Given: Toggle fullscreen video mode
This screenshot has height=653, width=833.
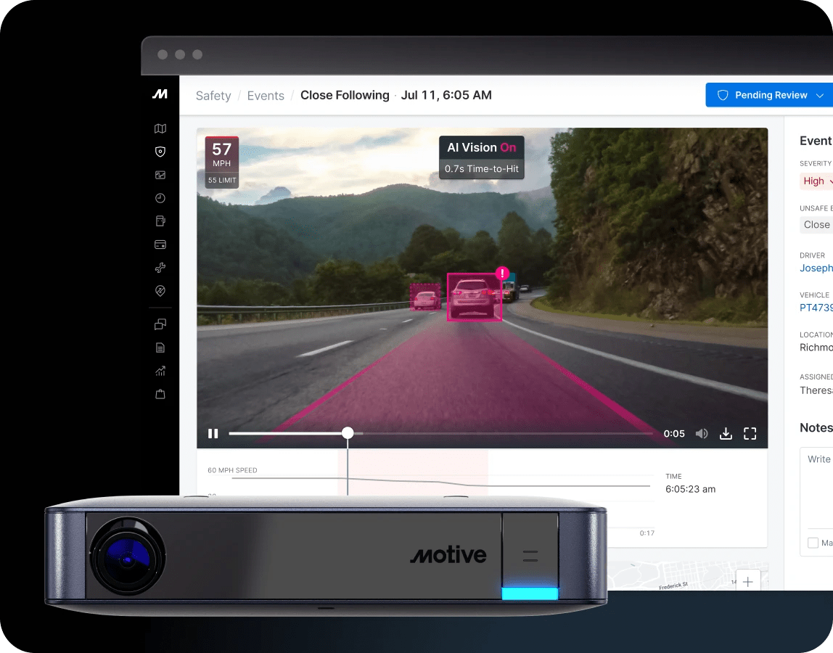Looking at the screenshot, I should pyautogui.click(x=750, y=433).
